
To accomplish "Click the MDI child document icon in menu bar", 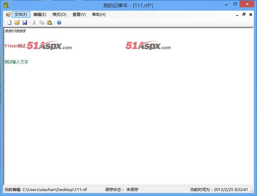I will pos(8,15).
